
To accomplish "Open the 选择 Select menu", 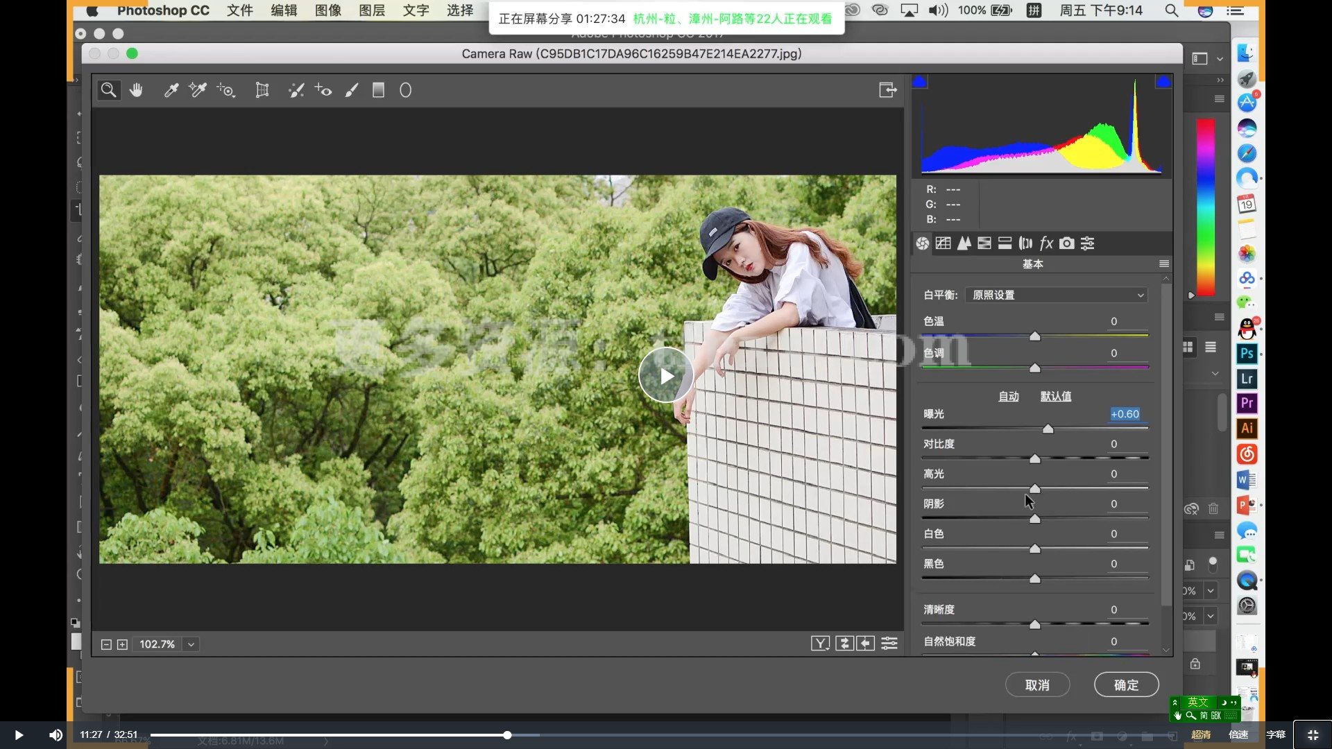I will click(x=460, y=10).
